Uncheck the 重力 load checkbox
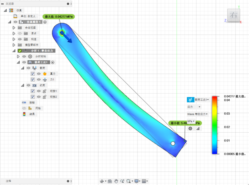Viewport: 249px width, 185px height. coord(33,74)
